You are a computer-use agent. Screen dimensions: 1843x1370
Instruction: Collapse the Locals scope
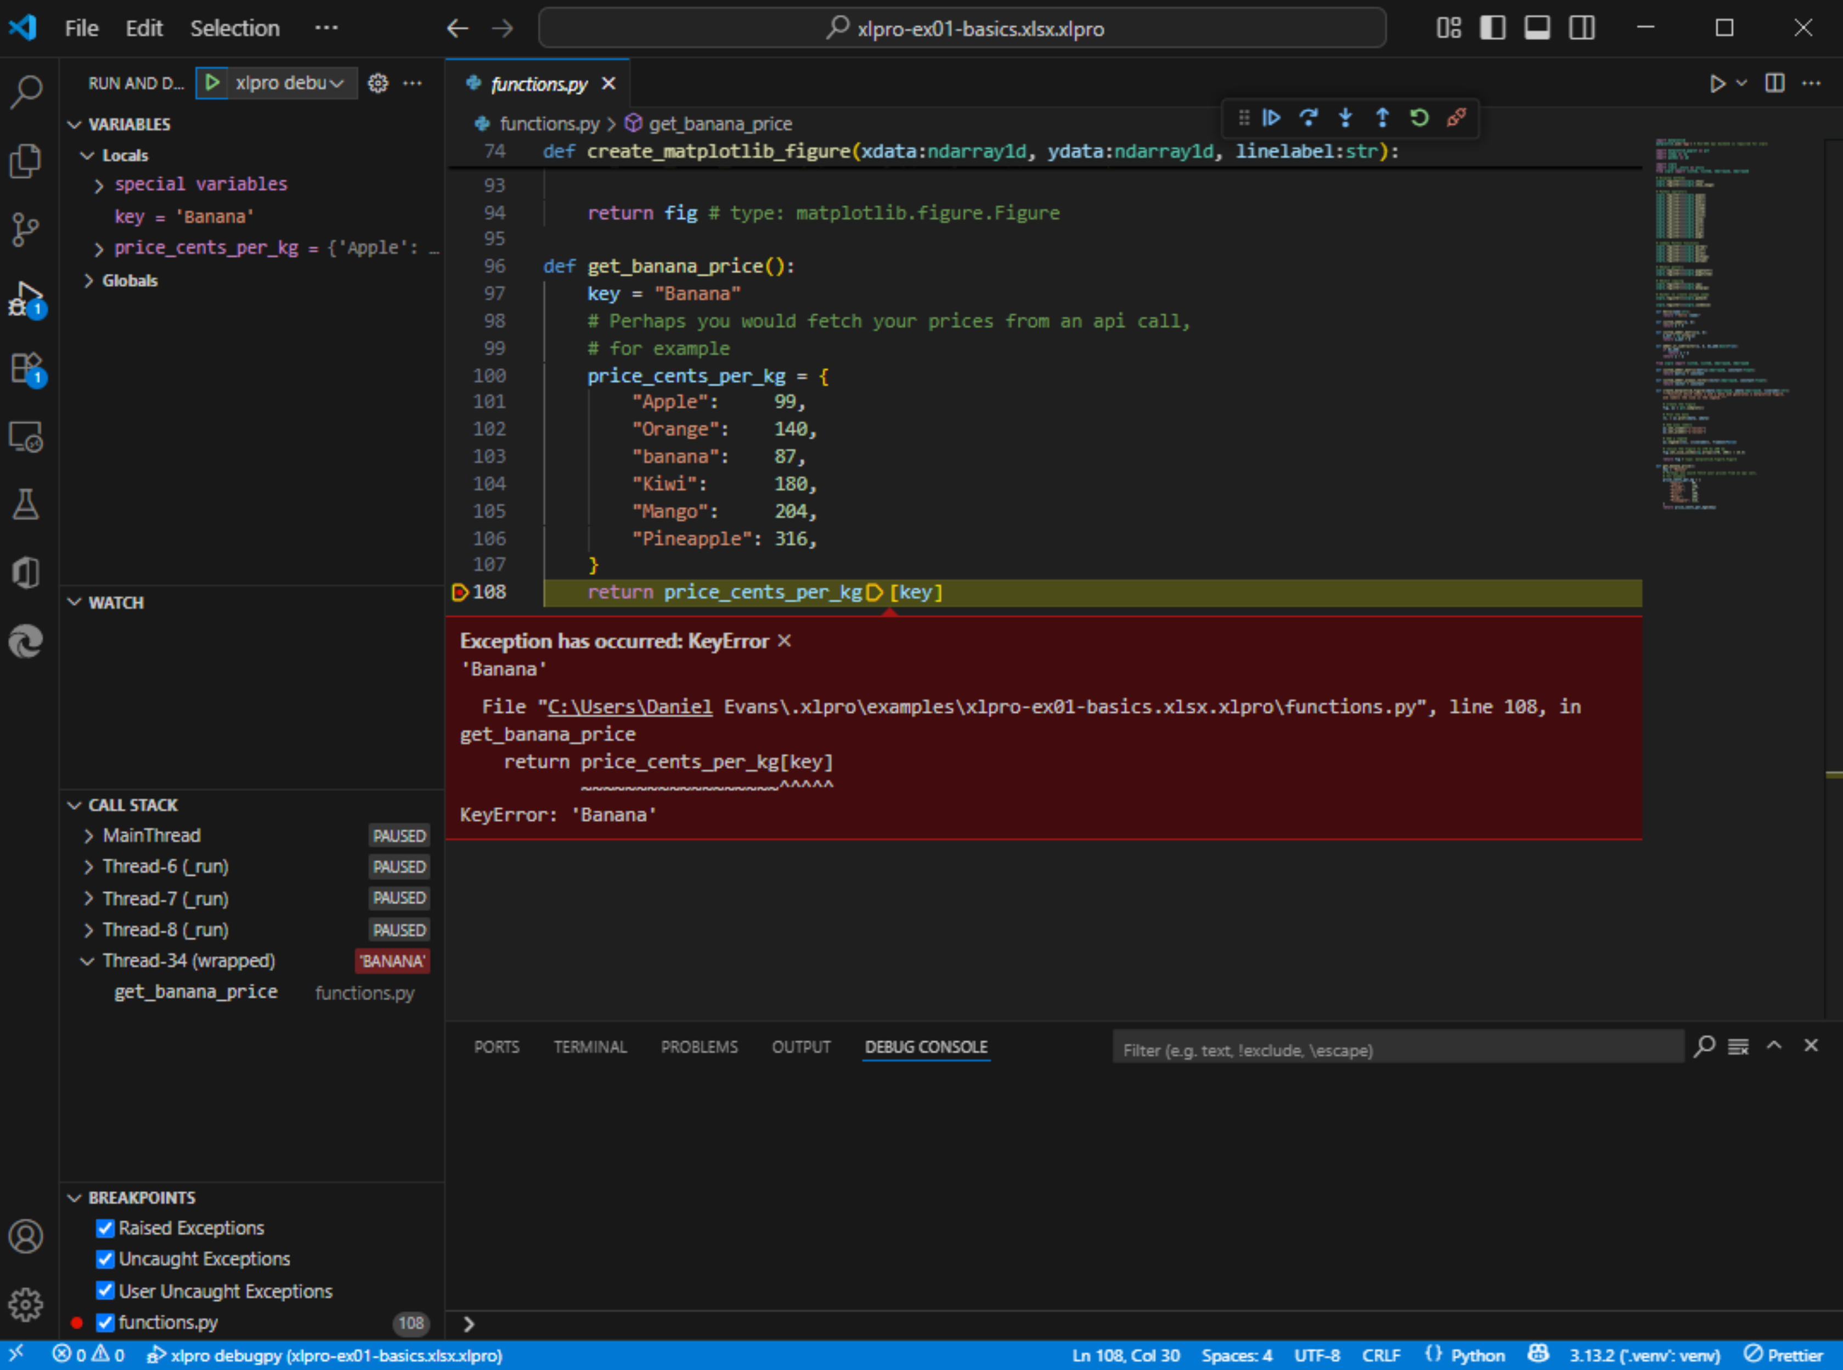pyautogui.click(x=87, y=156)
